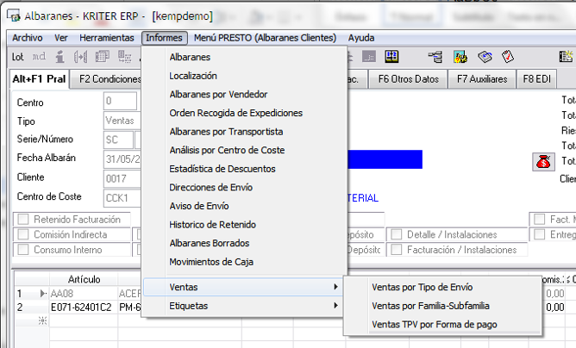Screen dimensions: 576x348
Task: Toggle the Comisión Indirecta checkbox
Action: pos(23,234)
